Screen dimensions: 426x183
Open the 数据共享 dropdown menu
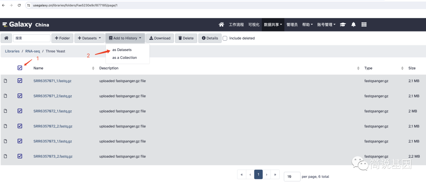[x=273, y=24]
